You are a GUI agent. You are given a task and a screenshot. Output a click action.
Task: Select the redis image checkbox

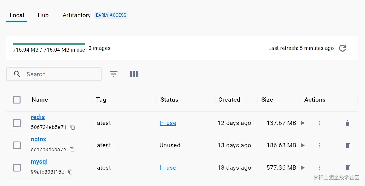pos(17,123)
